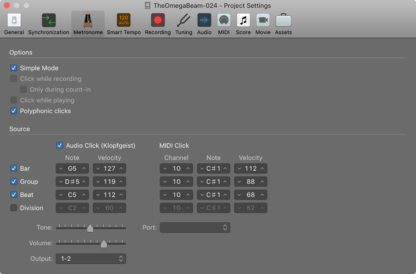Open the Output channel dropdown
The image size is (416, 274).
[x=90, y=259]
